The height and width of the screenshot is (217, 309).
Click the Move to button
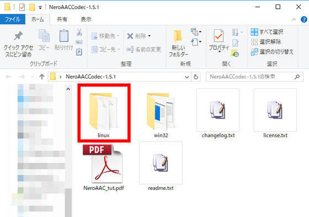[x=105, y=36]
